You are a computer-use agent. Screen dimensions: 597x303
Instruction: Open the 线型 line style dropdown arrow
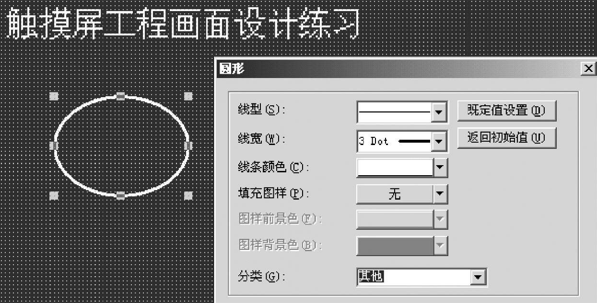click(x=438, y=113)
